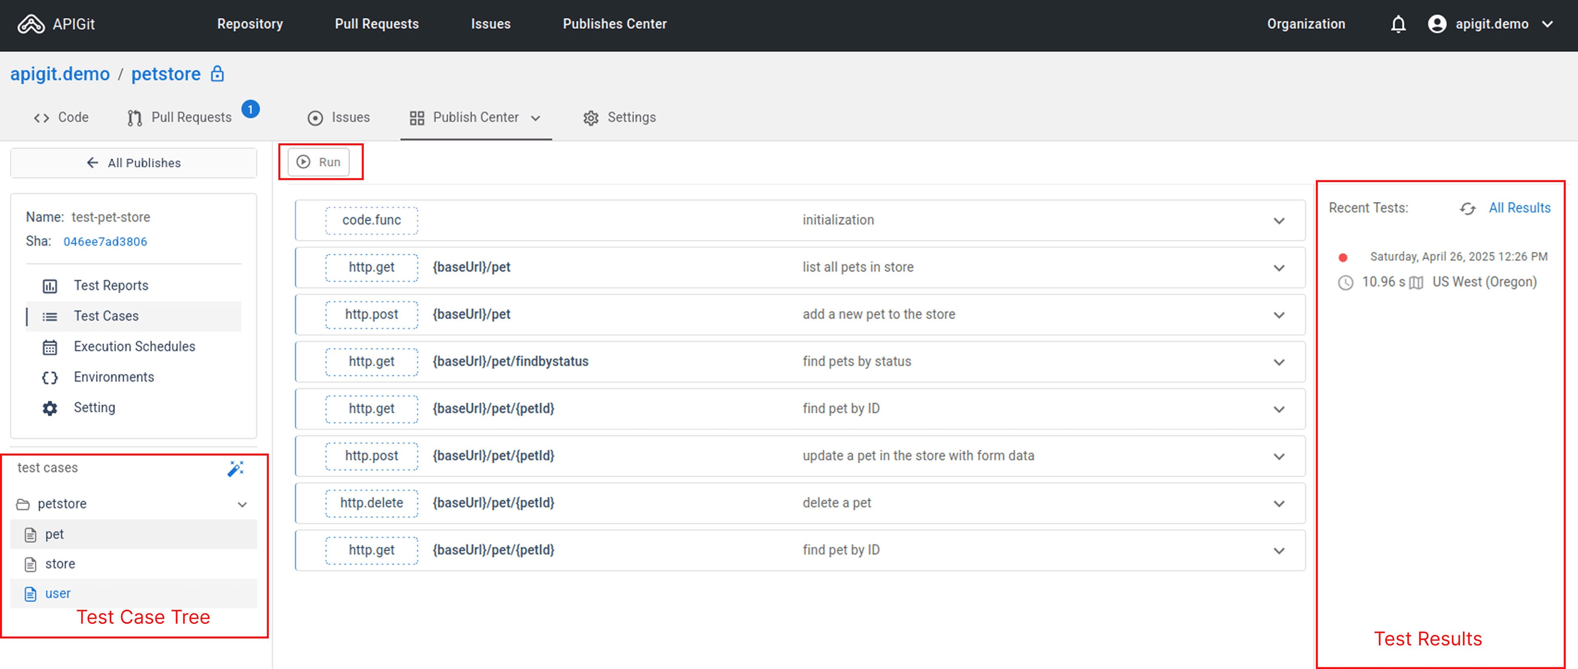1578x669 pixels.
Task: Click the Test Reports chart icon
Action: tap(50, 286)
